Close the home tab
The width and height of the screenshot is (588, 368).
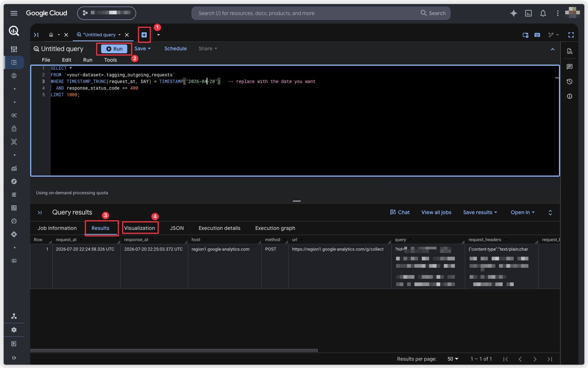pyautogui.click(x=66, y=35)
